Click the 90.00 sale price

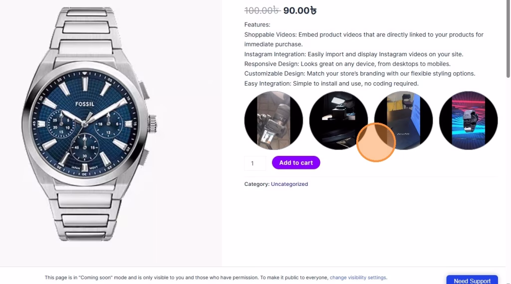(300, 10)
